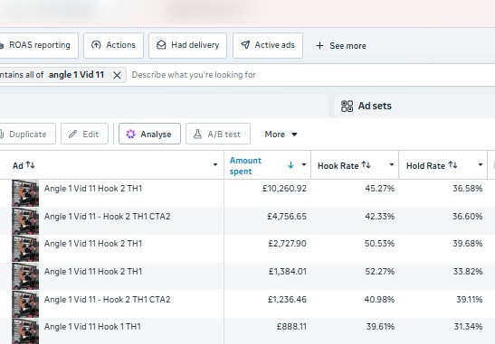
Task: Open Hold Rate column dropdown arrow
Action: (481, 164)
